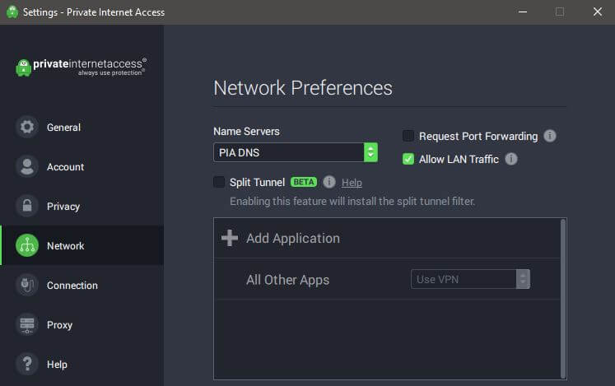This screenshot has width=615, height=386.
Task: Click the PIA app icon in title bar
Action: click(x=12, y=12)
